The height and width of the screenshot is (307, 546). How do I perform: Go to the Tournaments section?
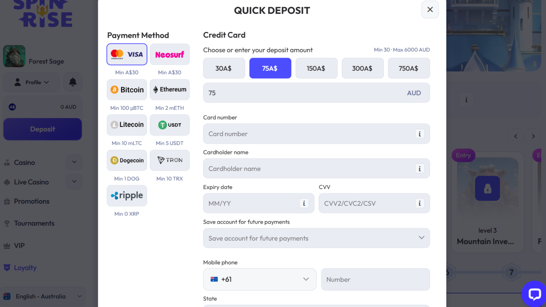click(34, 223)
